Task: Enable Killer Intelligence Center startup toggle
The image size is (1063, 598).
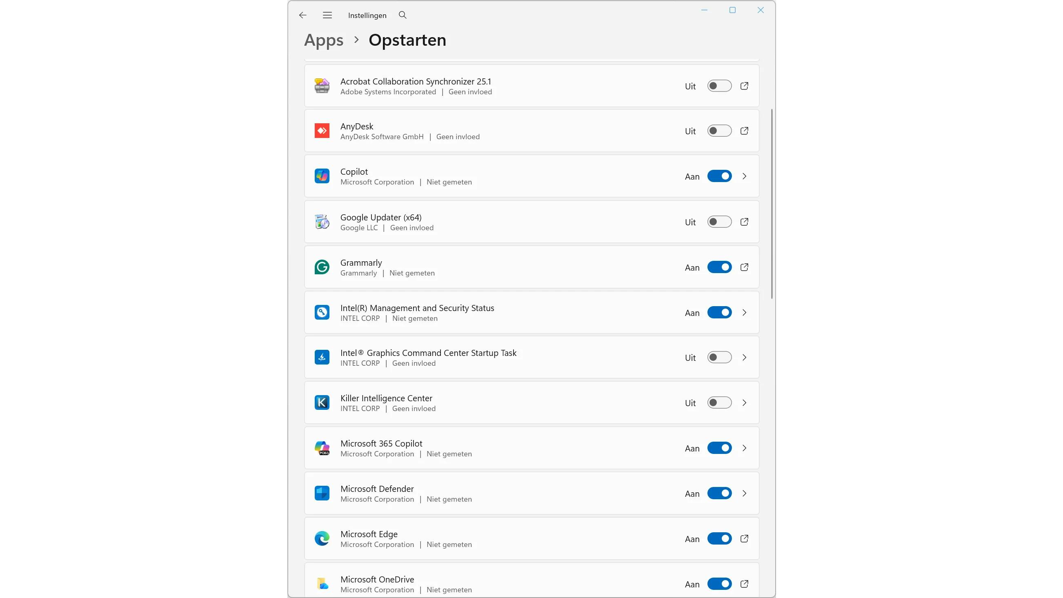Action: coord(719,403)
